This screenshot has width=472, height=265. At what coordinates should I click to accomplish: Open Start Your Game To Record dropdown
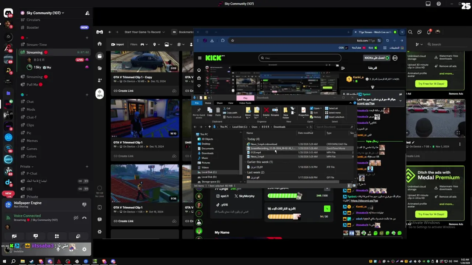[144, 32]
